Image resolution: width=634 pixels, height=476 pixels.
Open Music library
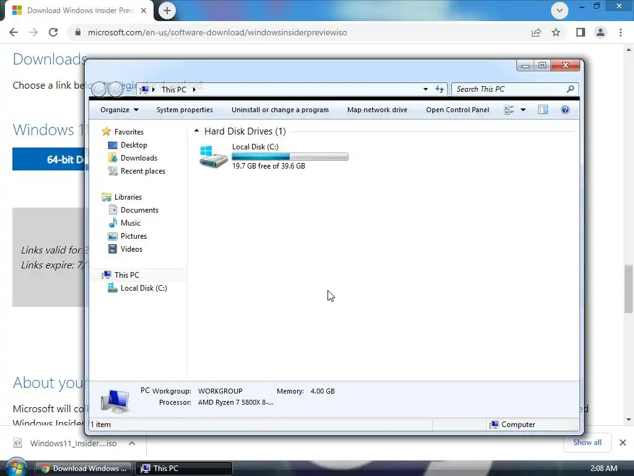tap(130, 223)
